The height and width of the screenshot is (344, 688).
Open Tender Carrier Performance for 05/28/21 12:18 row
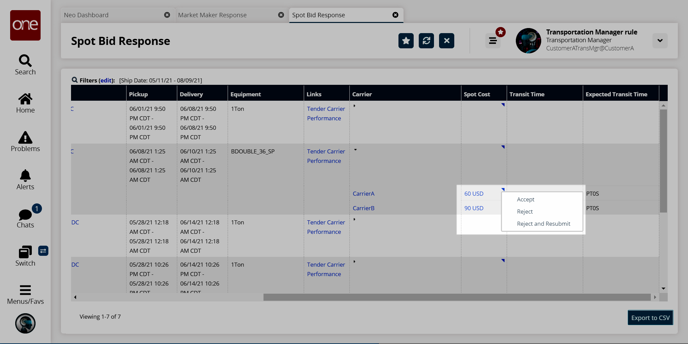tap(326, 227)
